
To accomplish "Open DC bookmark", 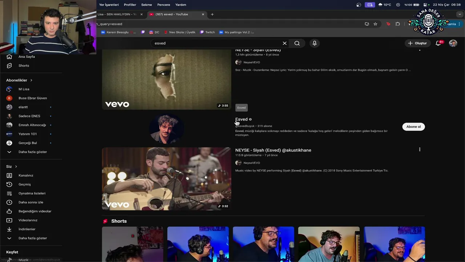I will [154, 32].
